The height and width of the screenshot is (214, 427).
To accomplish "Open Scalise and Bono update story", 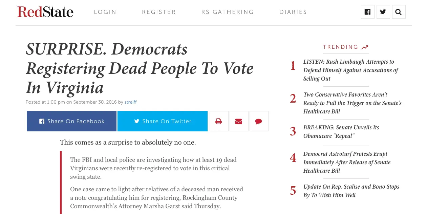I will pyautogui.click(x=351, y=191).
